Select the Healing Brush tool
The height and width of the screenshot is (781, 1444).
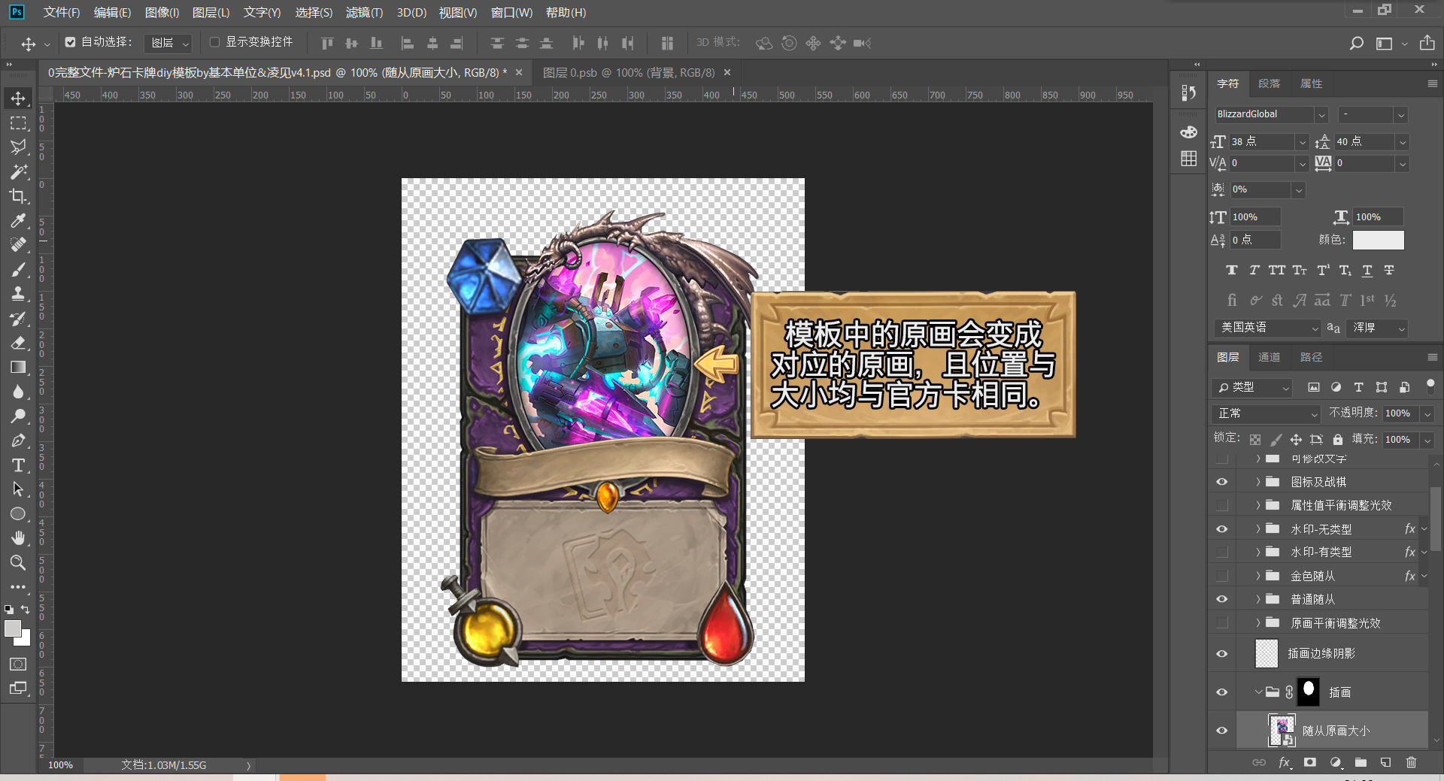[x=18, y=244]
